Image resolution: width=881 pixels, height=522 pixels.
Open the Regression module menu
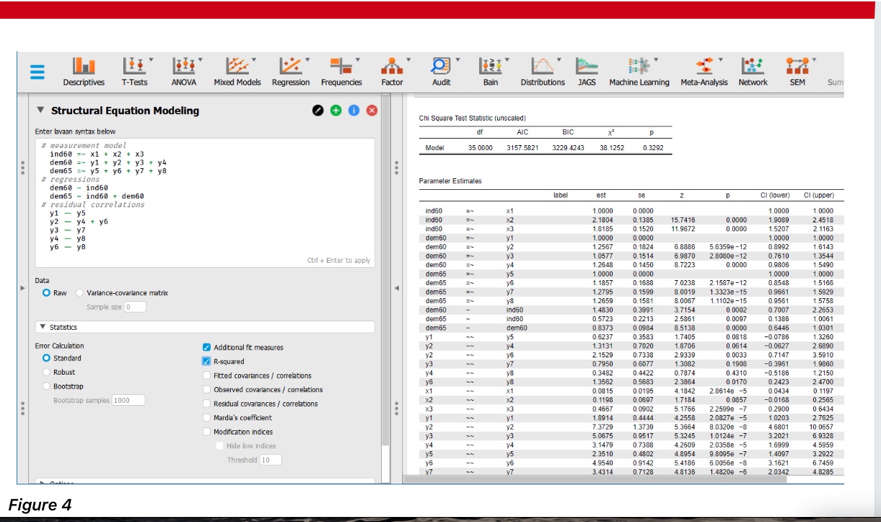(291, 71)
